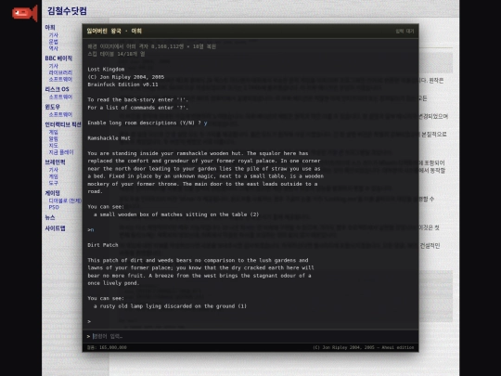501x376 pixels.
Task: Click the red fish logo icon
Action: click(25, 13)
